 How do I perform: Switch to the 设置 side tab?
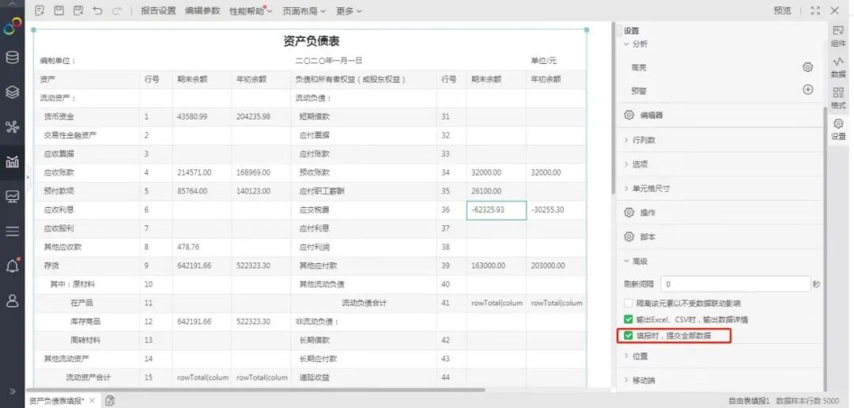coord(839,130)
